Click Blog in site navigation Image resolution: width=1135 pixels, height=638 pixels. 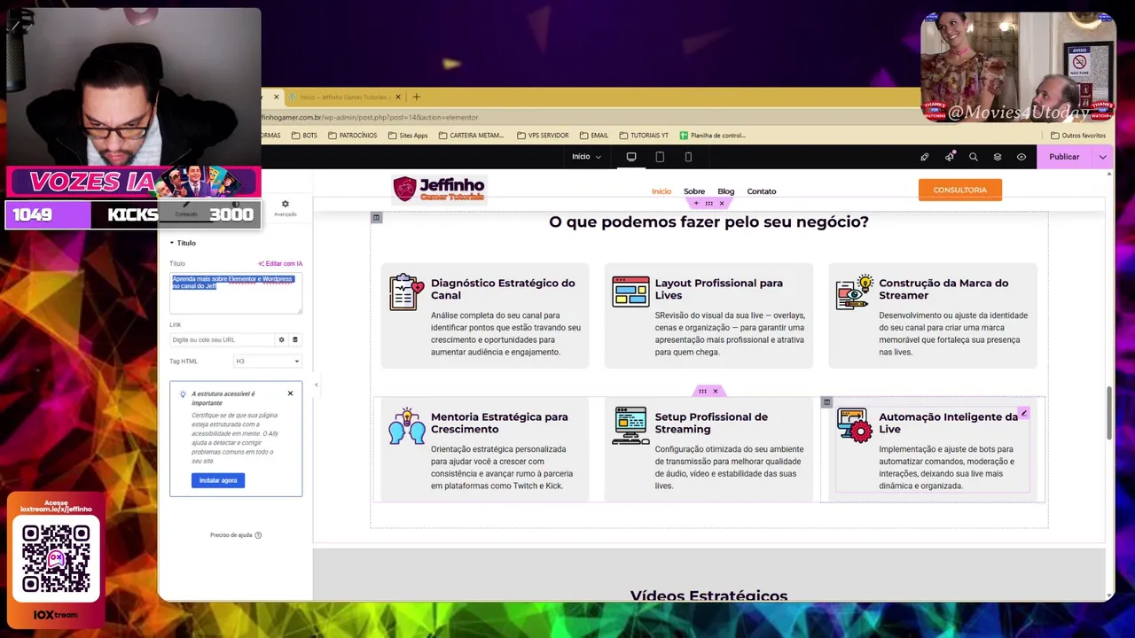(726, 191)
